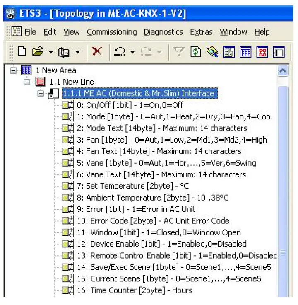Select the 1 New Area tree item

point(56,70)
